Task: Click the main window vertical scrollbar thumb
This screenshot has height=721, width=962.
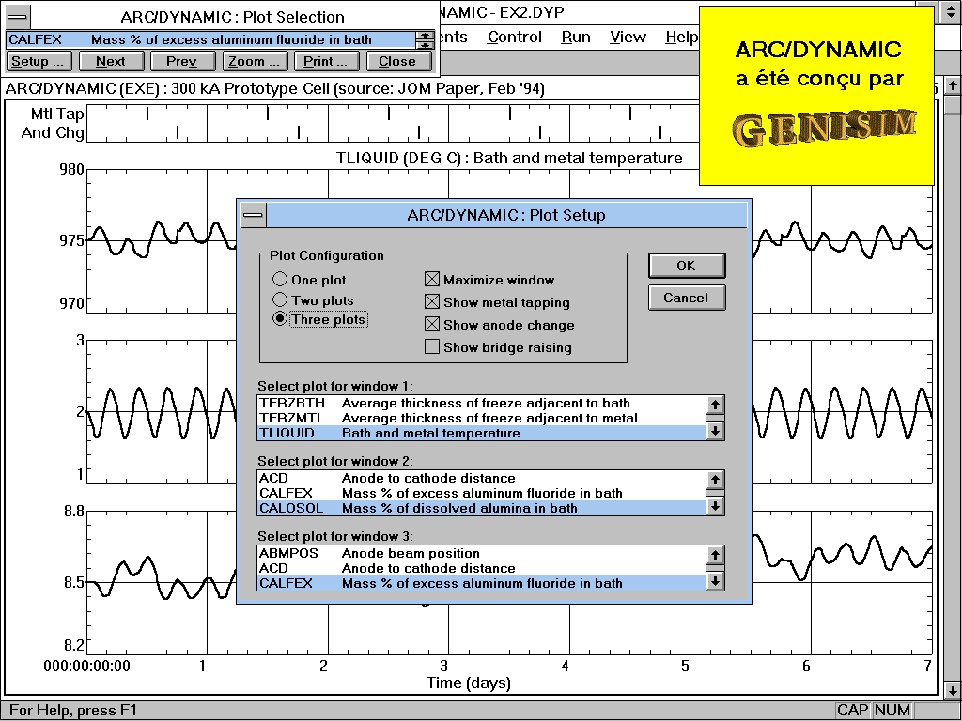Action: point(953,104)
